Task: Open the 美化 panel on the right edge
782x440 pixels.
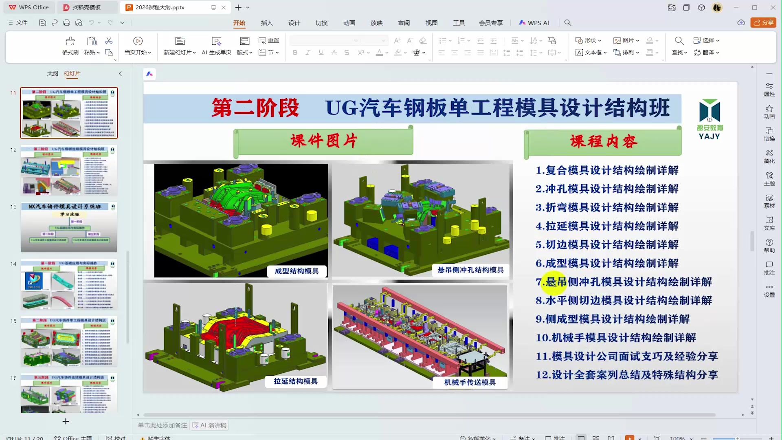Action: pos(769,157)
